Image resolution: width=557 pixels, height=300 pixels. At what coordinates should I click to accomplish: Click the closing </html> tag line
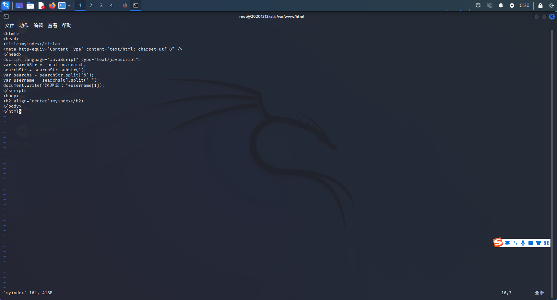pos(12,111)
